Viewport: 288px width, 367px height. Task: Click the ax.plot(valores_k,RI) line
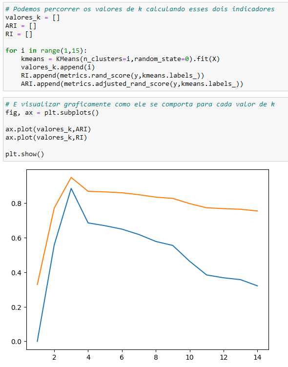pos(46,138)
